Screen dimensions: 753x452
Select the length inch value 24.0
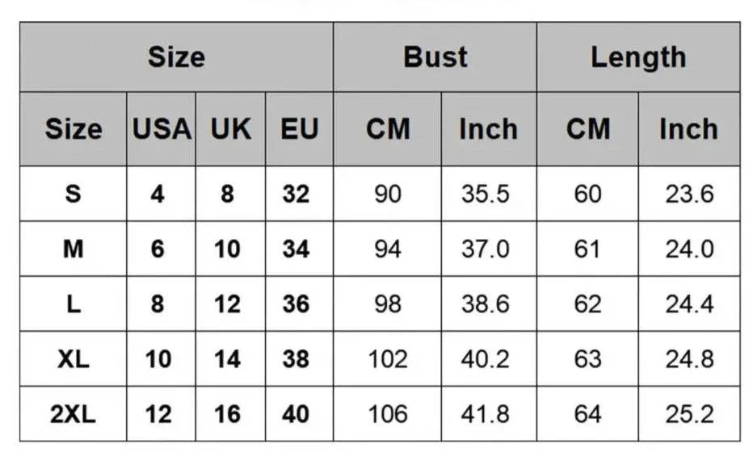(689, 249)
